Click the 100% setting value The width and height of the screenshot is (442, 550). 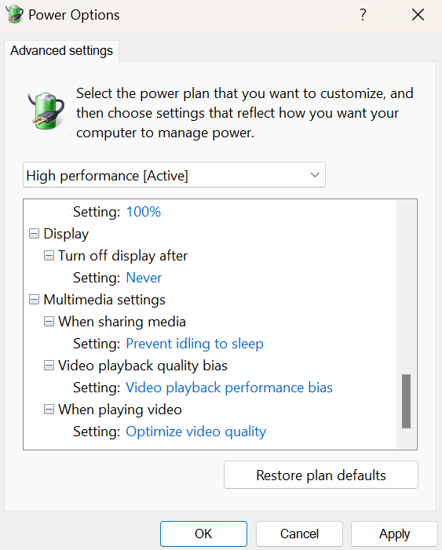[x=144, y=212]
